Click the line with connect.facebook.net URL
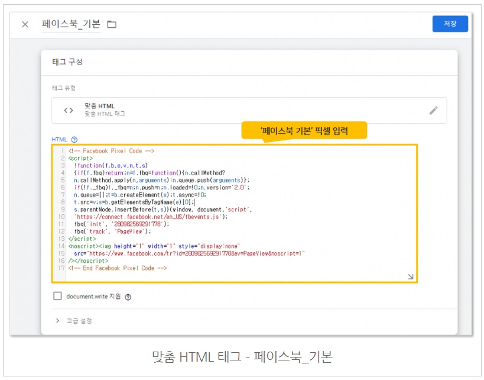484x380 pixels. (151, 217)
